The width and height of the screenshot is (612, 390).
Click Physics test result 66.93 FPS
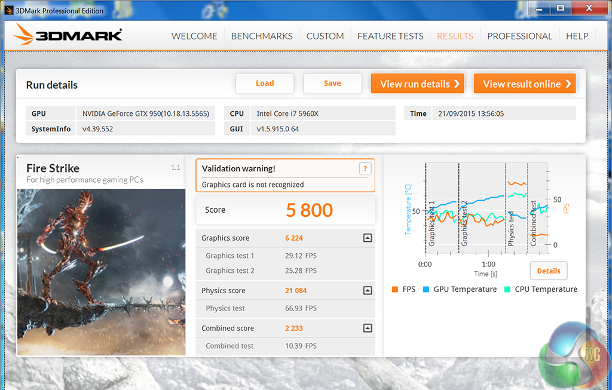301,308
